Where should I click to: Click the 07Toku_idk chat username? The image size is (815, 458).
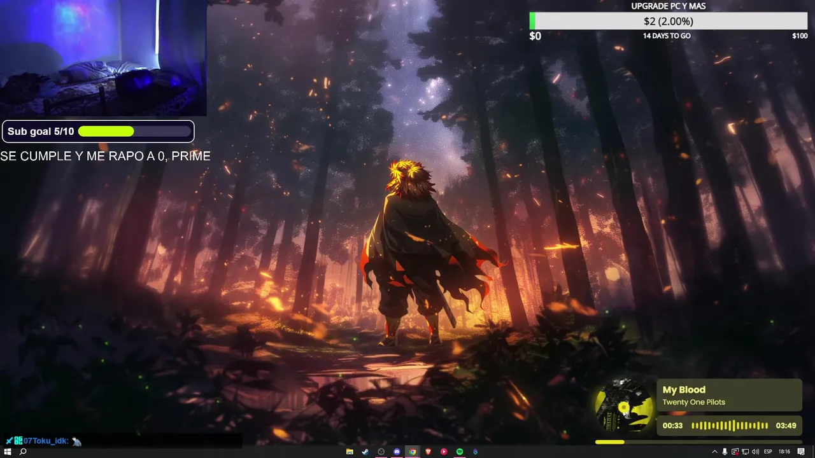pos(45,441)
